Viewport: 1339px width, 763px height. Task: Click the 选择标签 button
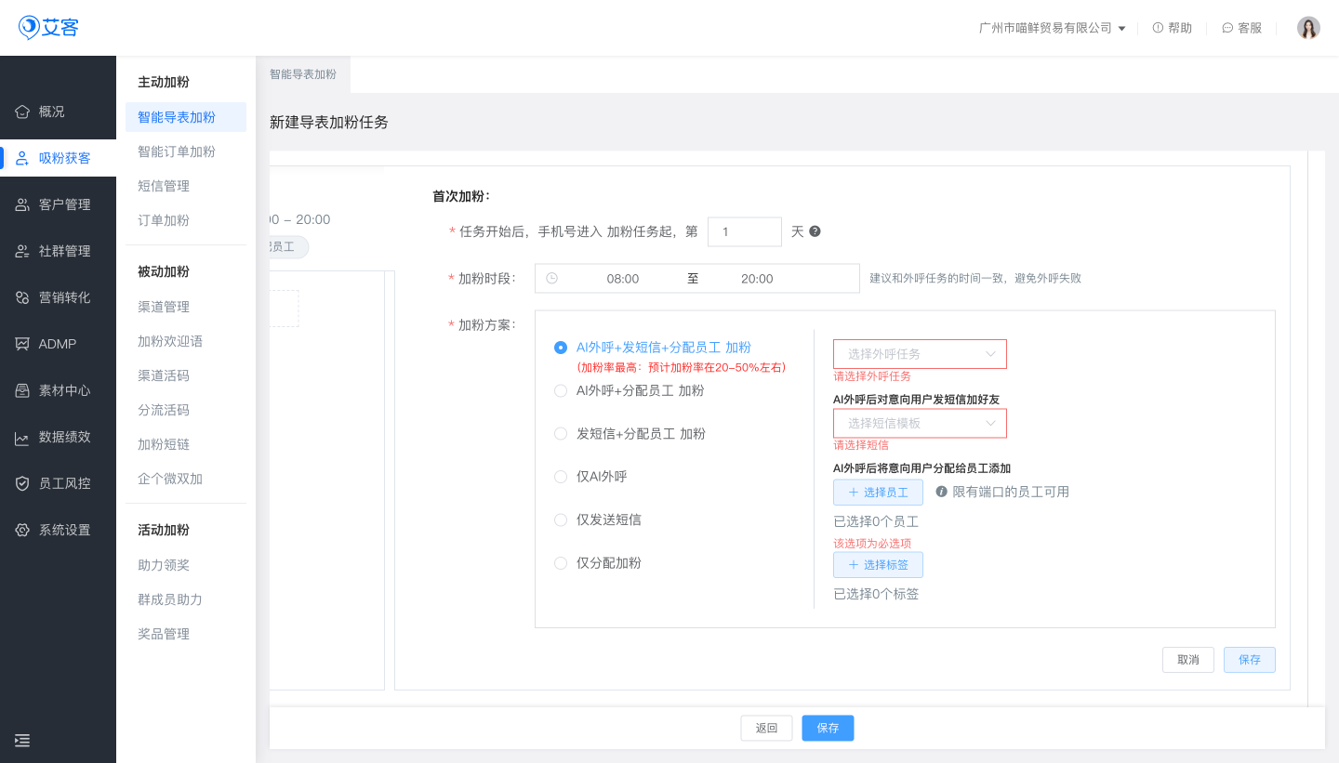coord(878,565)
